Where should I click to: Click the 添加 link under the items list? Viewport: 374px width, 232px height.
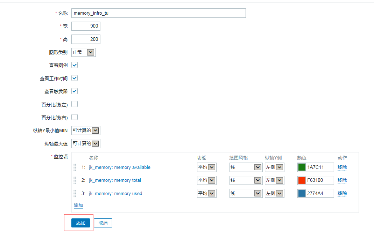[78, 205]
